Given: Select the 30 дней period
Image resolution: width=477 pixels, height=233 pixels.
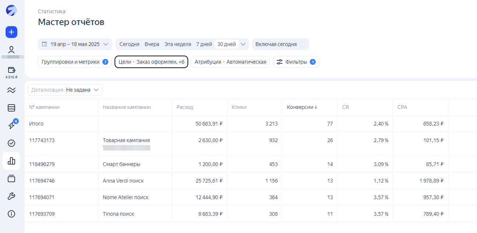Looking at the screenshot, I should (227, 44).
